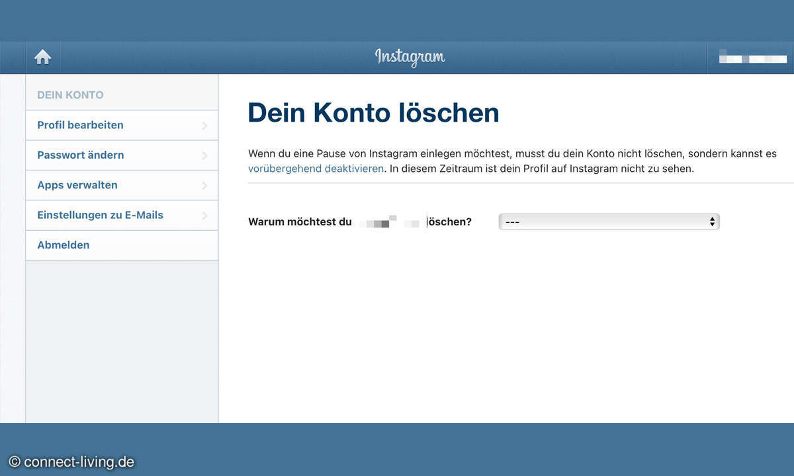Click the DEIN KONTO sidebar heading
Image resolution: width=794 pixels, height=476 pixels.
pyautogui.click(x=70, y=95)
